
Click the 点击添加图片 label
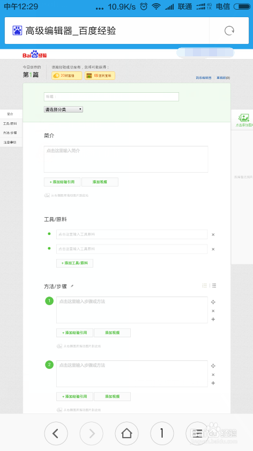tap(244, 125)
